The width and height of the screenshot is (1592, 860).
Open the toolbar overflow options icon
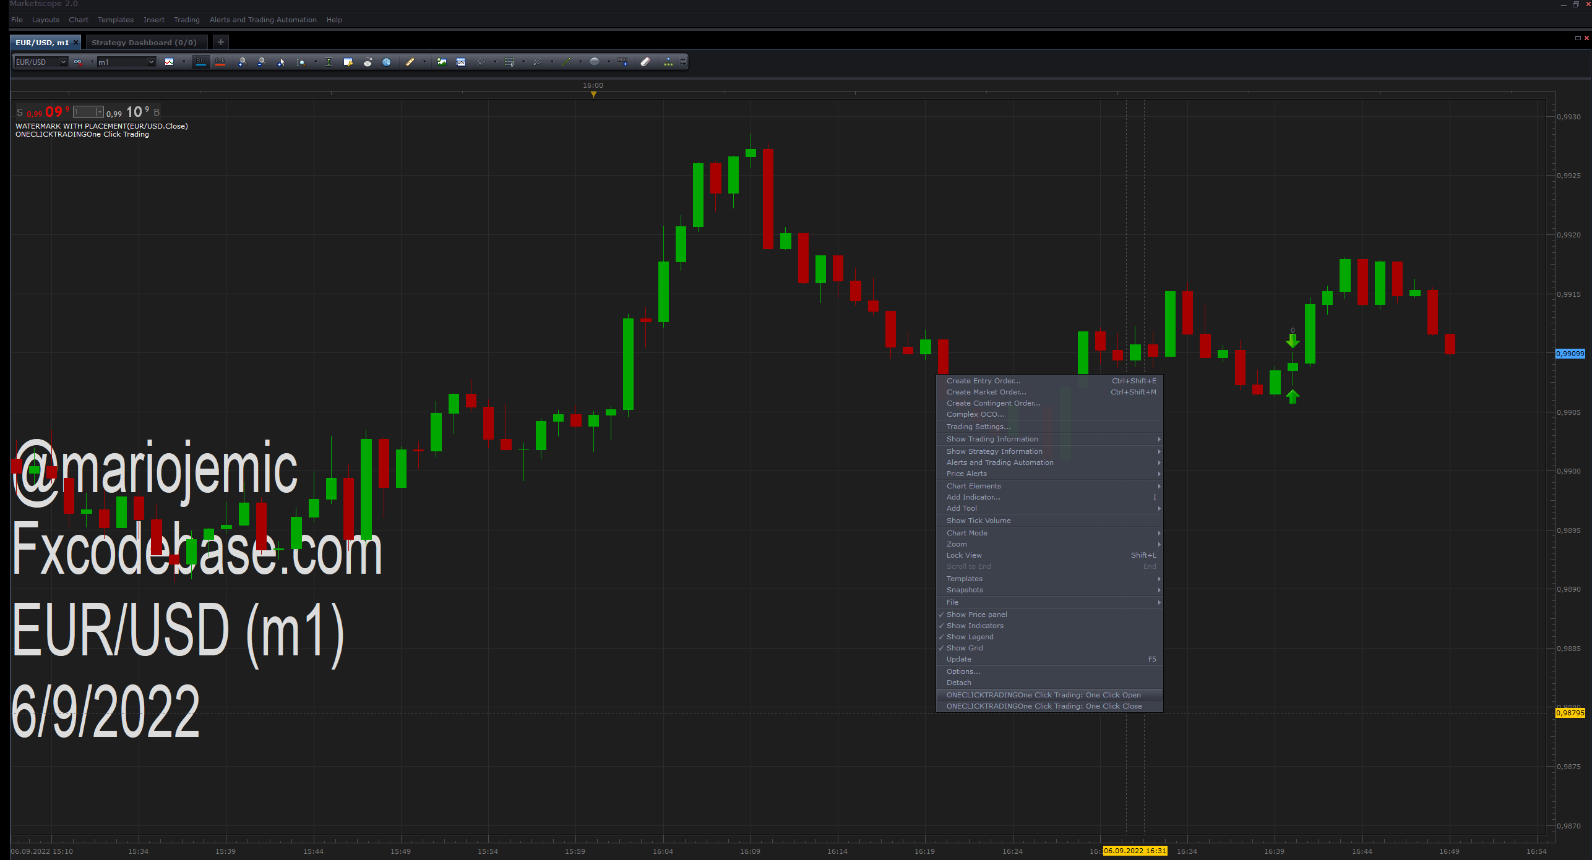tap(683, 62)
